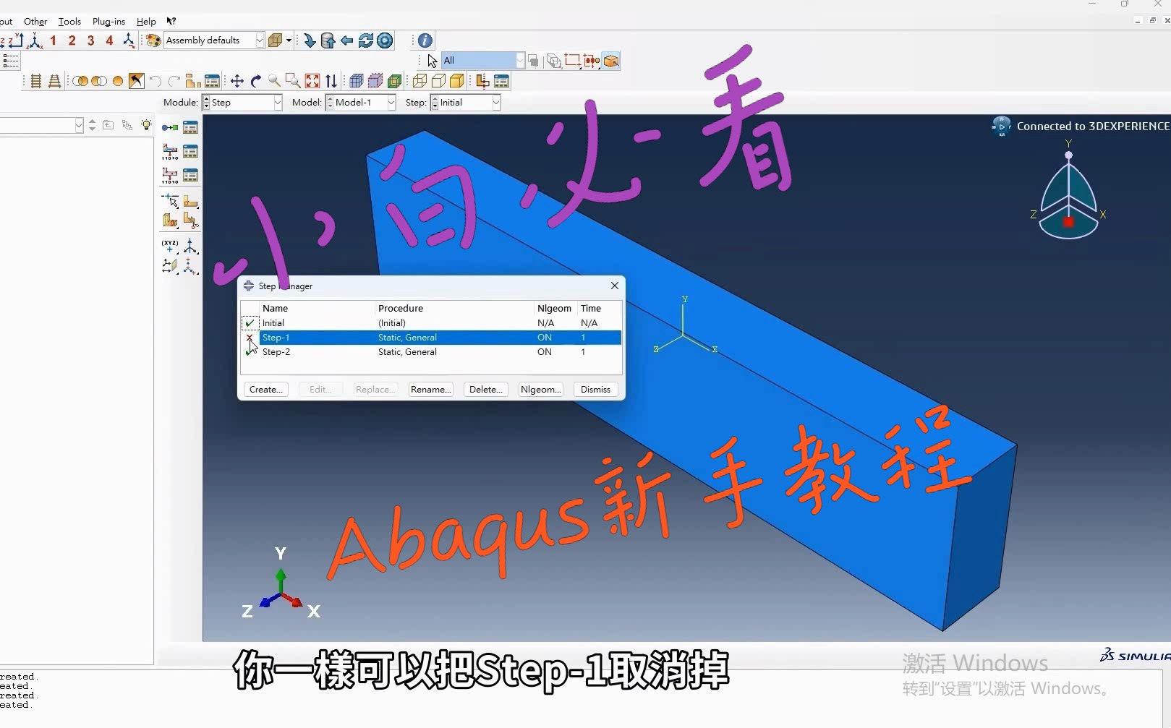Image resolution: width=1171 pixels, height=728 pixels.
Task: Toggle suppress mark on Step-1 row
Action: click(250, 338)
